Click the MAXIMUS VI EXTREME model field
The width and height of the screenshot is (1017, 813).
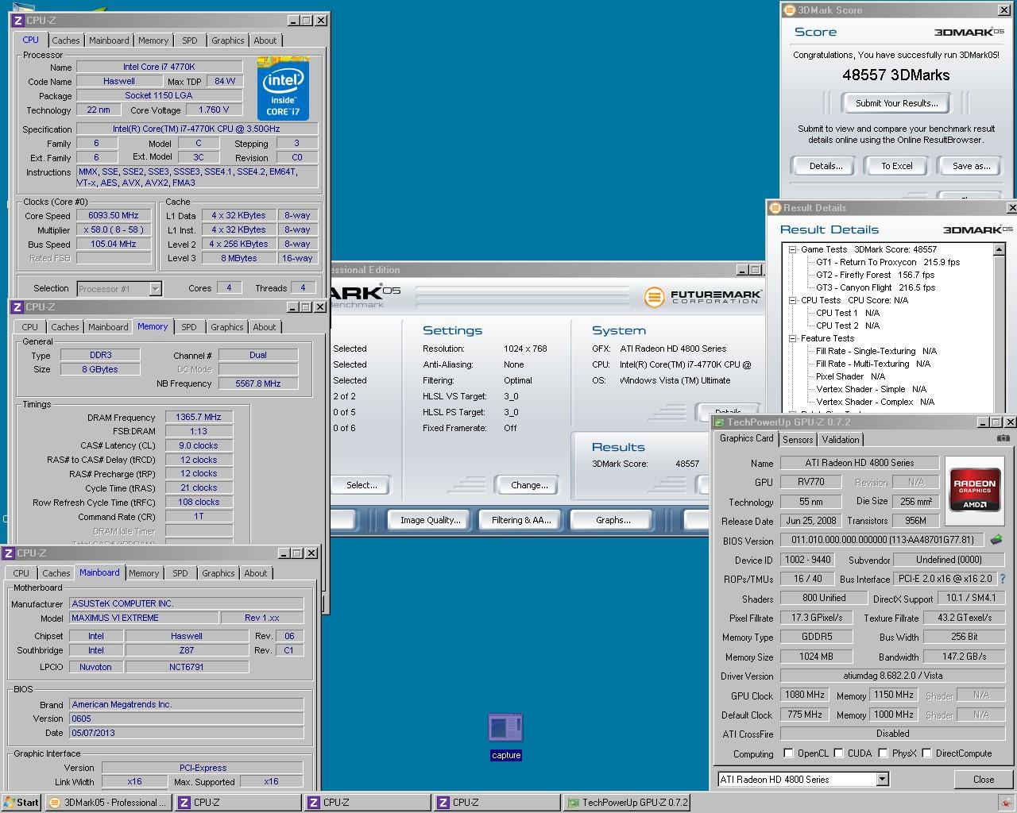pos(144,618)
